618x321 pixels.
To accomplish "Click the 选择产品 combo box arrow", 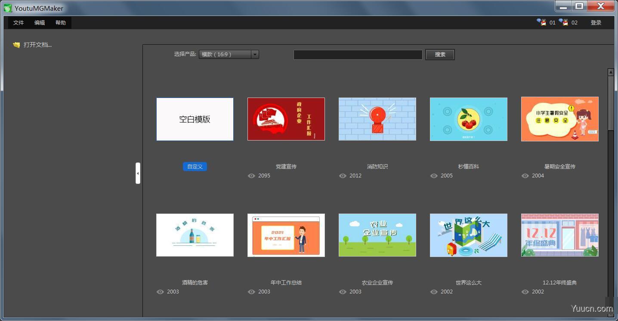I will pyautogui.click(x=255, y=54).
